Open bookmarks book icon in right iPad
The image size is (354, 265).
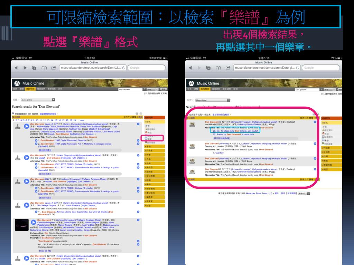218,68
